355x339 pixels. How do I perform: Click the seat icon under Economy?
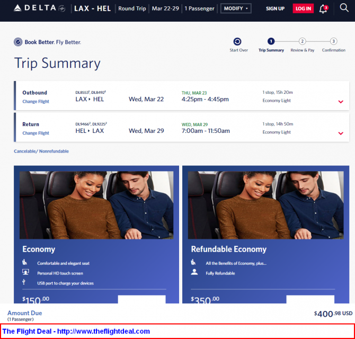[x=25, y=262]
